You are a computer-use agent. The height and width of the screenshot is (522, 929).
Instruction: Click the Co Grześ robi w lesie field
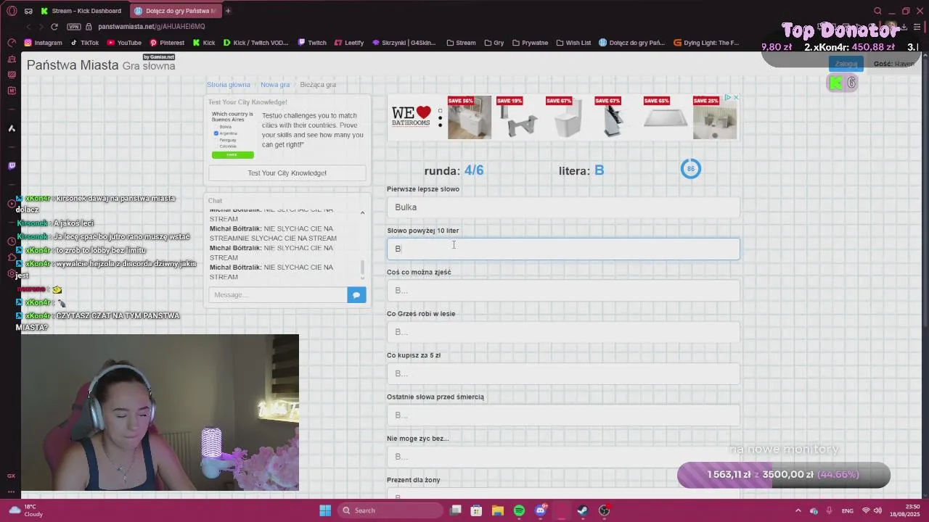pyautogui.click(x=563, y=332)
